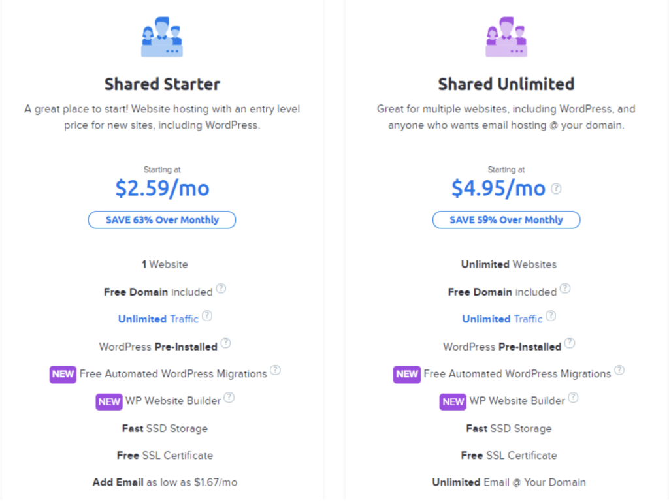
Task: Click the Shared Starter plan people icon
Action: coord(161,37)
